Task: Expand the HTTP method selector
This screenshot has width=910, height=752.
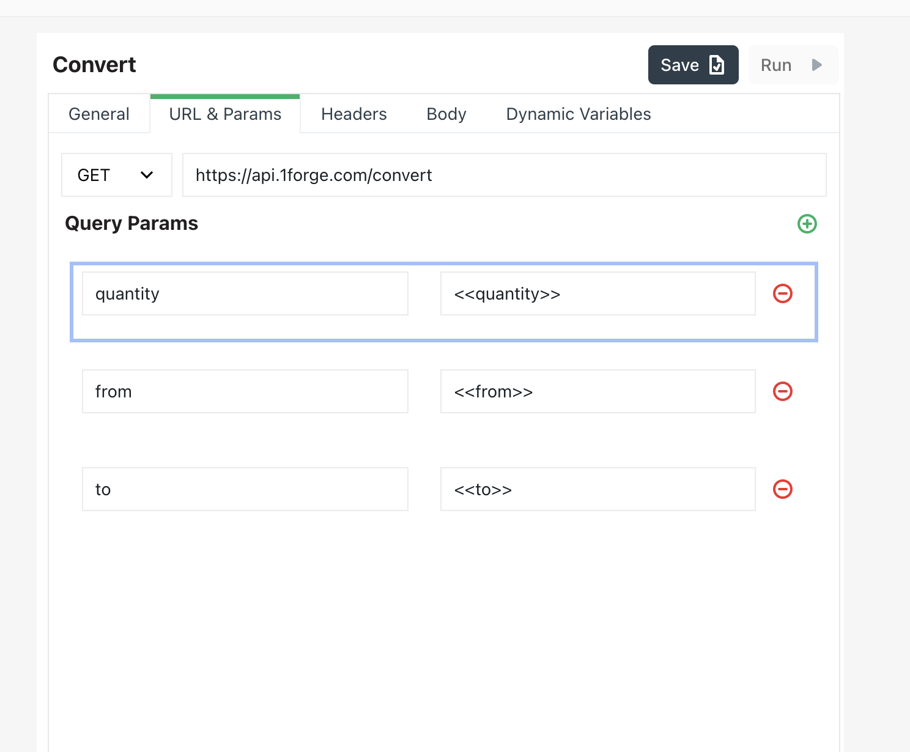Action: coord(116,175)
